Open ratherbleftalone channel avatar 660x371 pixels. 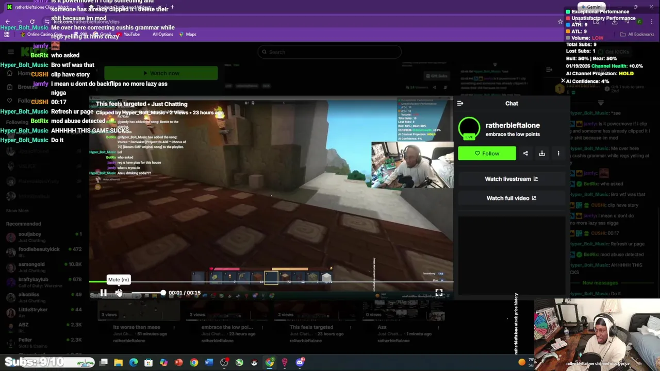(469, 129)
